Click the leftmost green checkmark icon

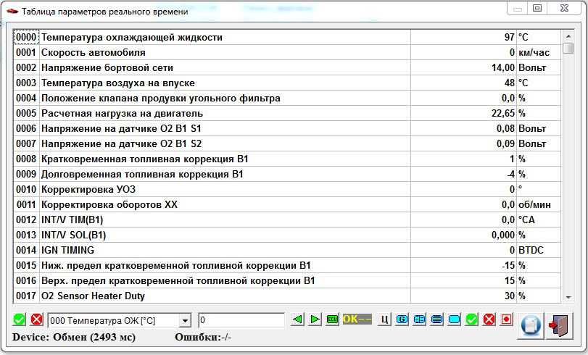click(x=20, y=319)
